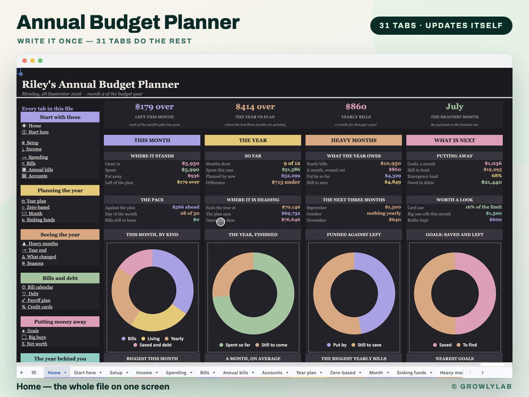Open the all sheets list icon
The height and width of the screenshot is (397, 529).
(34, 372)
